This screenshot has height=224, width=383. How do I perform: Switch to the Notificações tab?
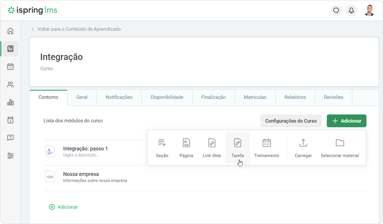tap(119, 97)
